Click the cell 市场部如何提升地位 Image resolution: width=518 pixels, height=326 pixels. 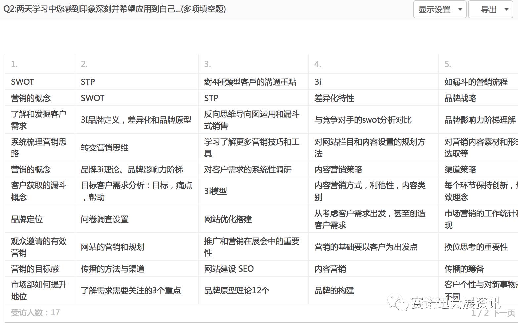[x=40, y=290]
